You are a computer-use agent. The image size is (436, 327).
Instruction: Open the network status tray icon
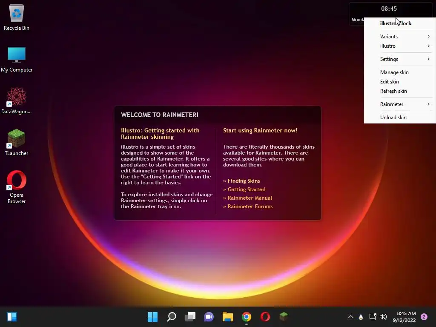point(373,317)
